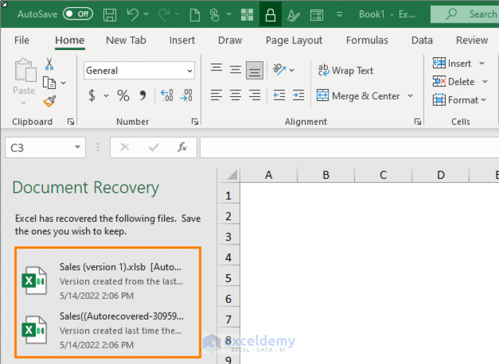499x364 pixels.
Task: Switch to the Home tab
Action: tap(70, 40)
